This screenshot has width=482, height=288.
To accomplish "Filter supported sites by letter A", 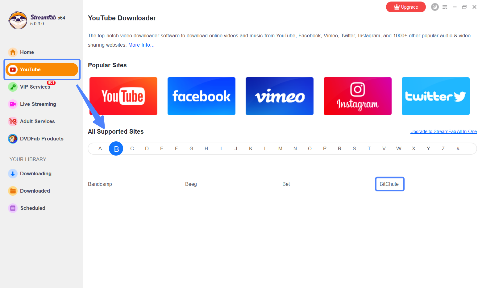I will 100,148.
